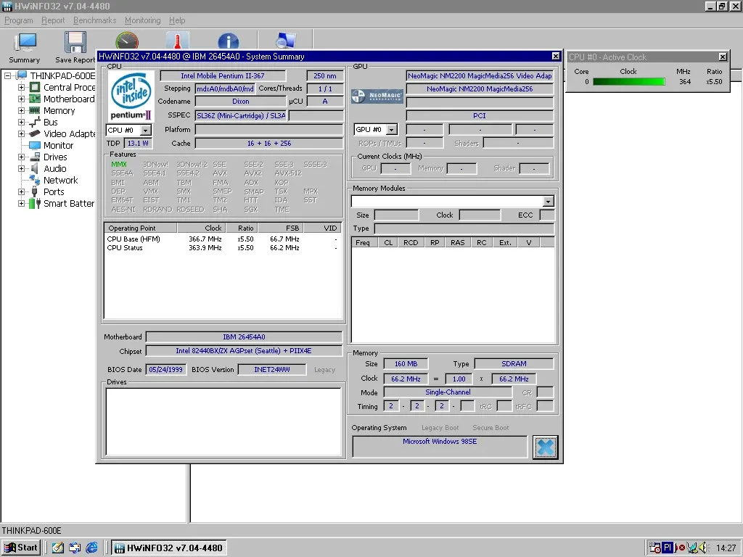Screen dimensions: 743x557
Task: Click the HWiNFO32 taskbar button
Action: (x=169, y=548)
